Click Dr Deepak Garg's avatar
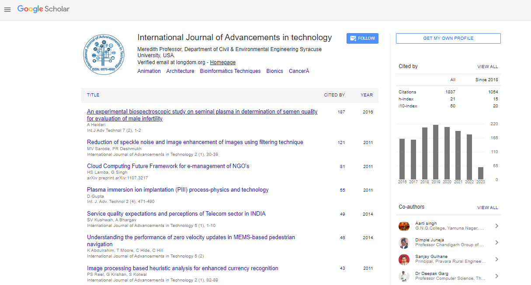This screenshot has width=531, height=285. pyautogui.click(x=404, y=276)
